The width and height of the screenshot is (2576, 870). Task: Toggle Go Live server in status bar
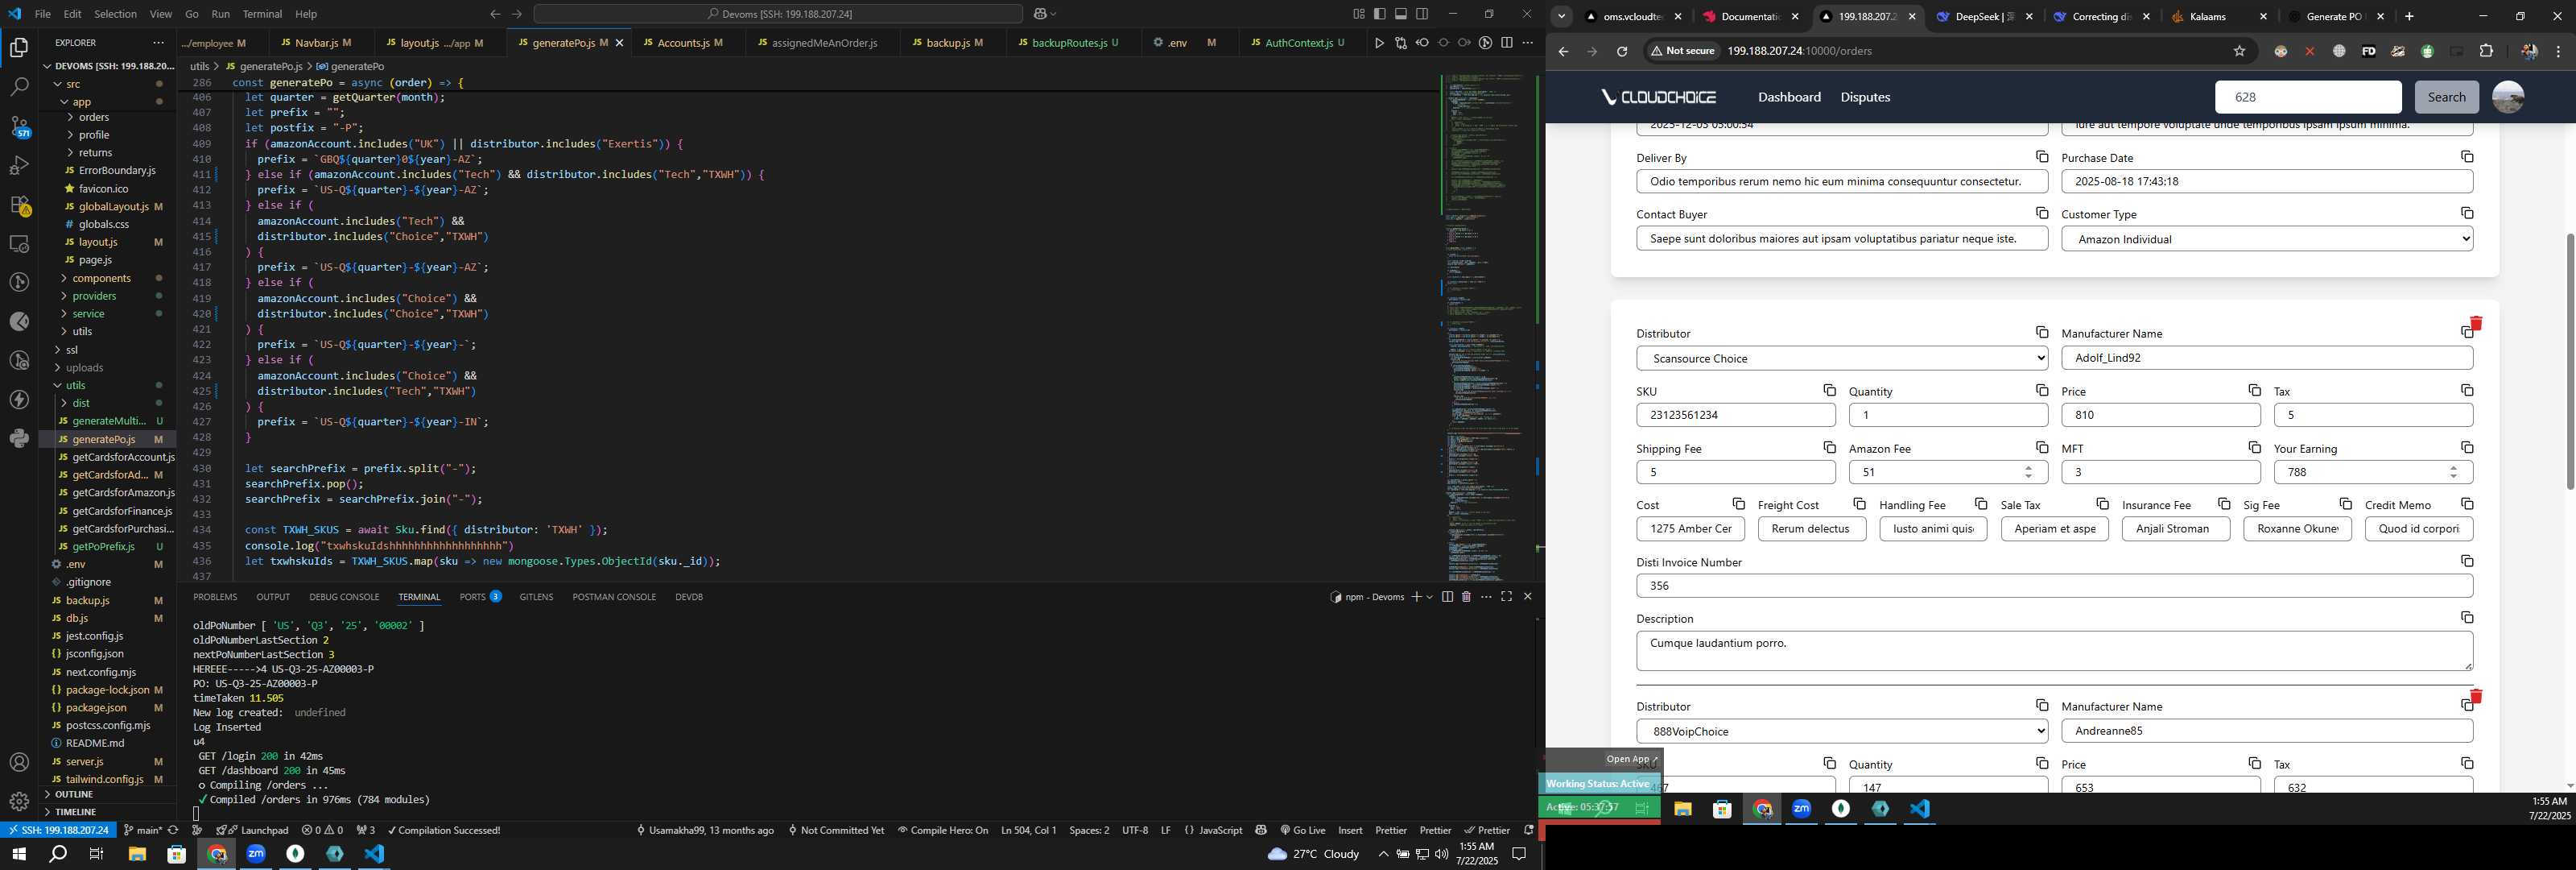coord(1302,830)
